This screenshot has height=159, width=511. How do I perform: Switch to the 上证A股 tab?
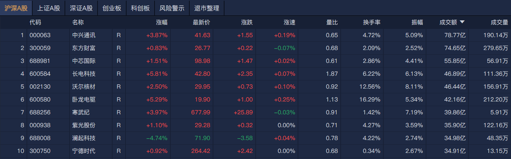(x=48, y=8)
